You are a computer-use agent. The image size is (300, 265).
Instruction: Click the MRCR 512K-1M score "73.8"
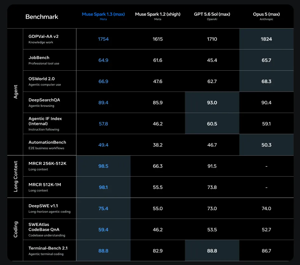(x=212, y=187)
